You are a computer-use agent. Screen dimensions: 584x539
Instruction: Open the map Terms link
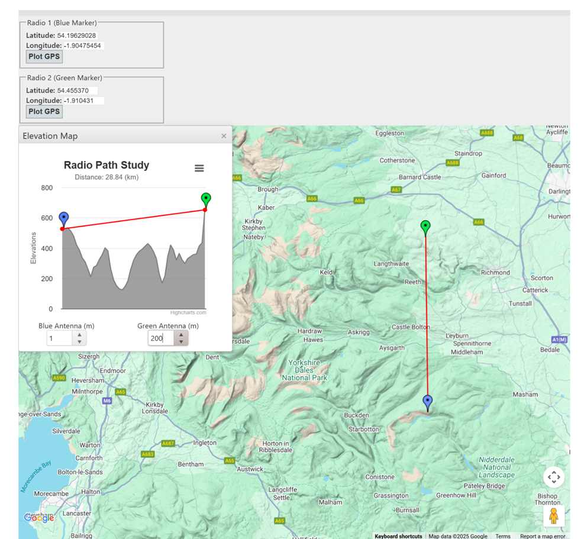point(503,536)
